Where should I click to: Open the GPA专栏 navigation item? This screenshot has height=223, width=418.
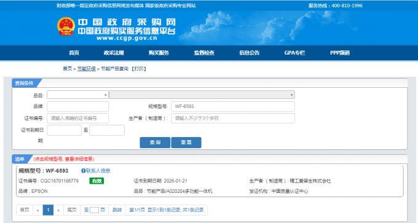pos(294,53)
